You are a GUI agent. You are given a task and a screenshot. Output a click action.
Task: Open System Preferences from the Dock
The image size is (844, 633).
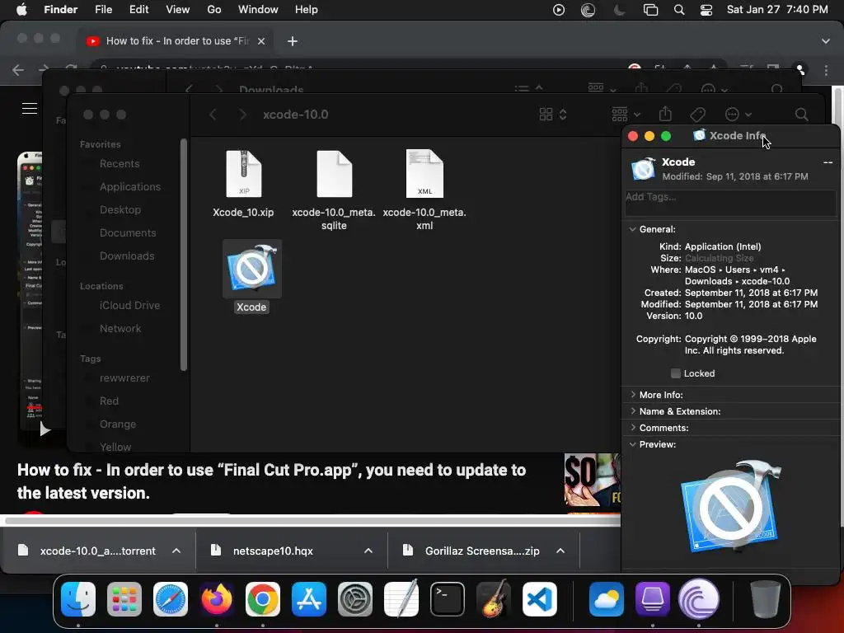(x=355, y=598)
